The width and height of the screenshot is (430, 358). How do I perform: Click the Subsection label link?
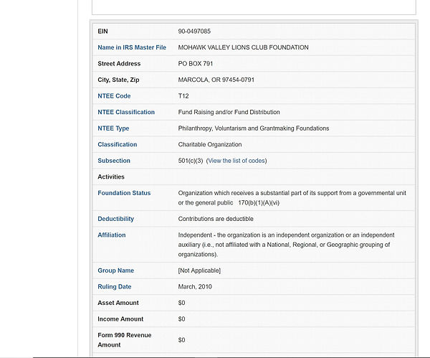[x=114, y=161]
